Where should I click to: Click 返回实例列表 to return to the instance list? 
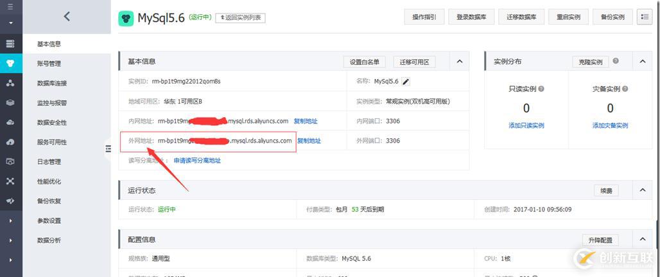[x=240, y=18]
